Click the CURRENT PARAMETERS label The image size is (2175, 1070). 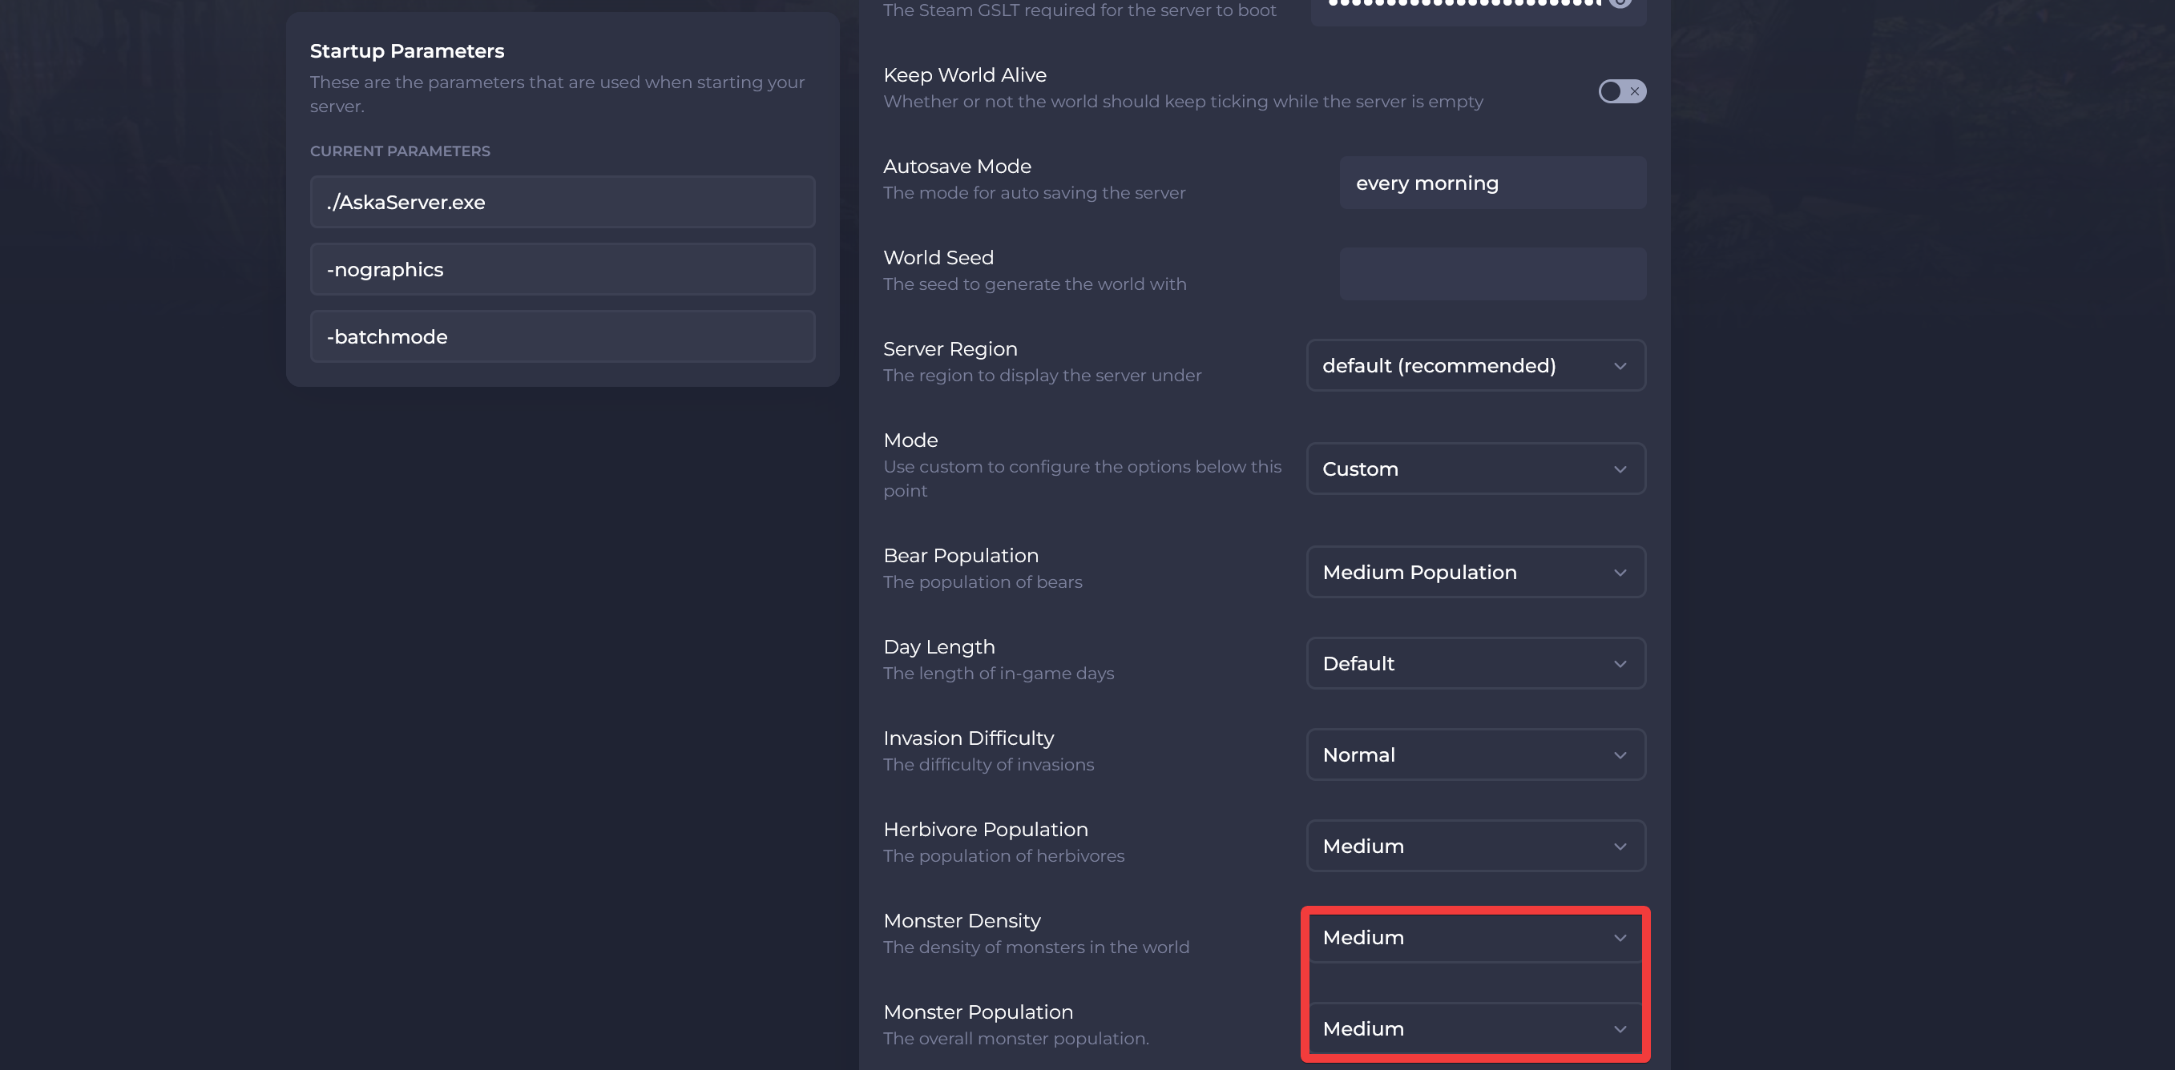[x=400, y=151]
